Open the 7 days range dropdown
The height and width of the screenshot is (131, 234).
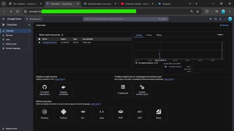point(220,35)
